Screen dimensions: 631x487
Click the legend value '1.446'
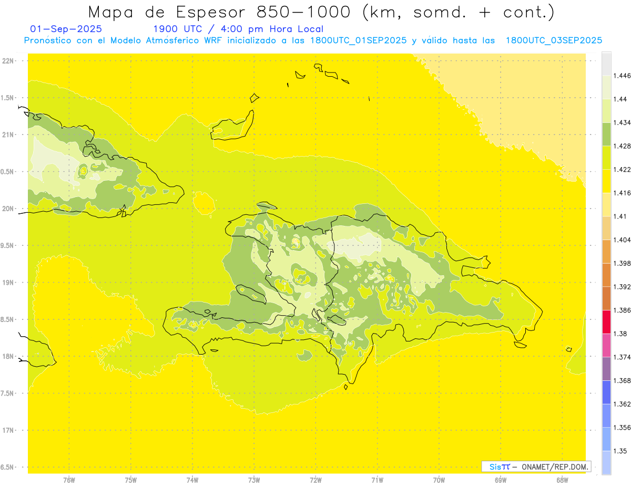click(622, 76)
